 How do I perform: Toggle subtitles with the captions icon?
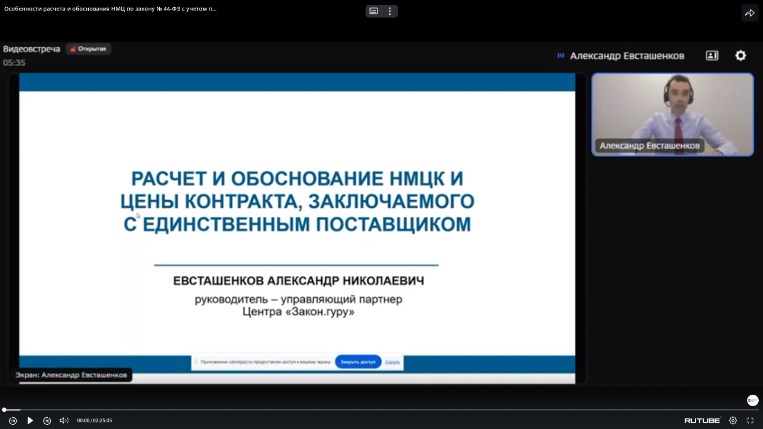[374, 11]
